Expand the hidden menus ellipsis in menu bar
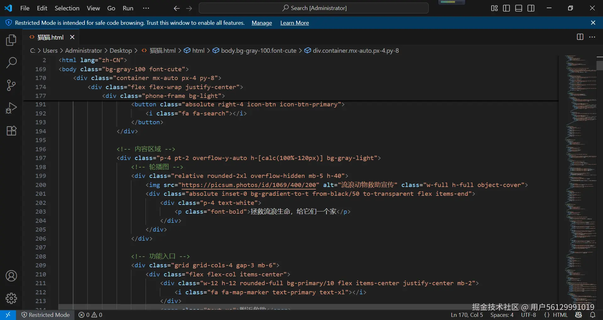This screenshot has width=603, height=320. pyautogui.click(x=146, y=8)
